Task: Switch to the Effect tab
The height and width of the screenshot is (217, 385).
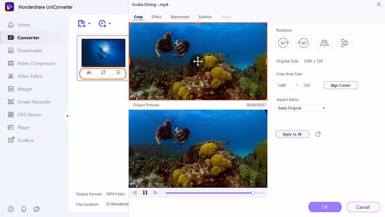Action: pyautogui.click(x=156, y=17)
